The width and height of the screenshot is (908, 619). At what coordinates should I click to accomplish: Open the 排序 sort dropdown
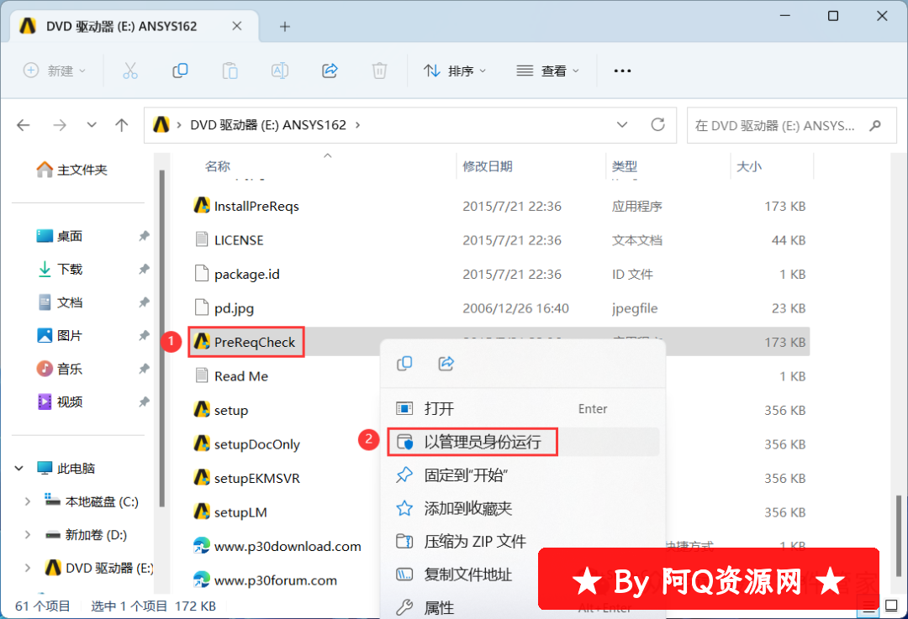(x=455, y=71)
